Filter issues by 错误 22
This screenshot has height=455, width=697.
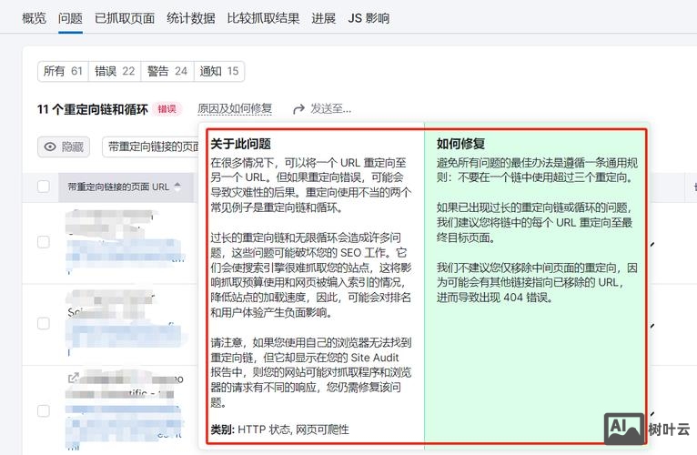115,71
